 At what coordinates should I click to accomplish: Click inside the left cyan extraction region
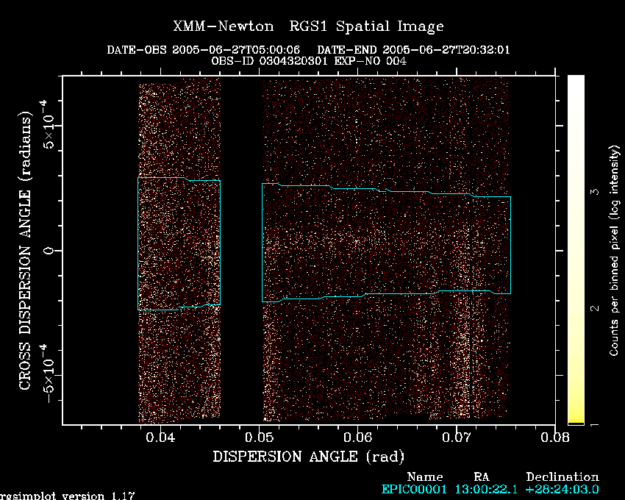pyautogui.click(x=179, y=243)
